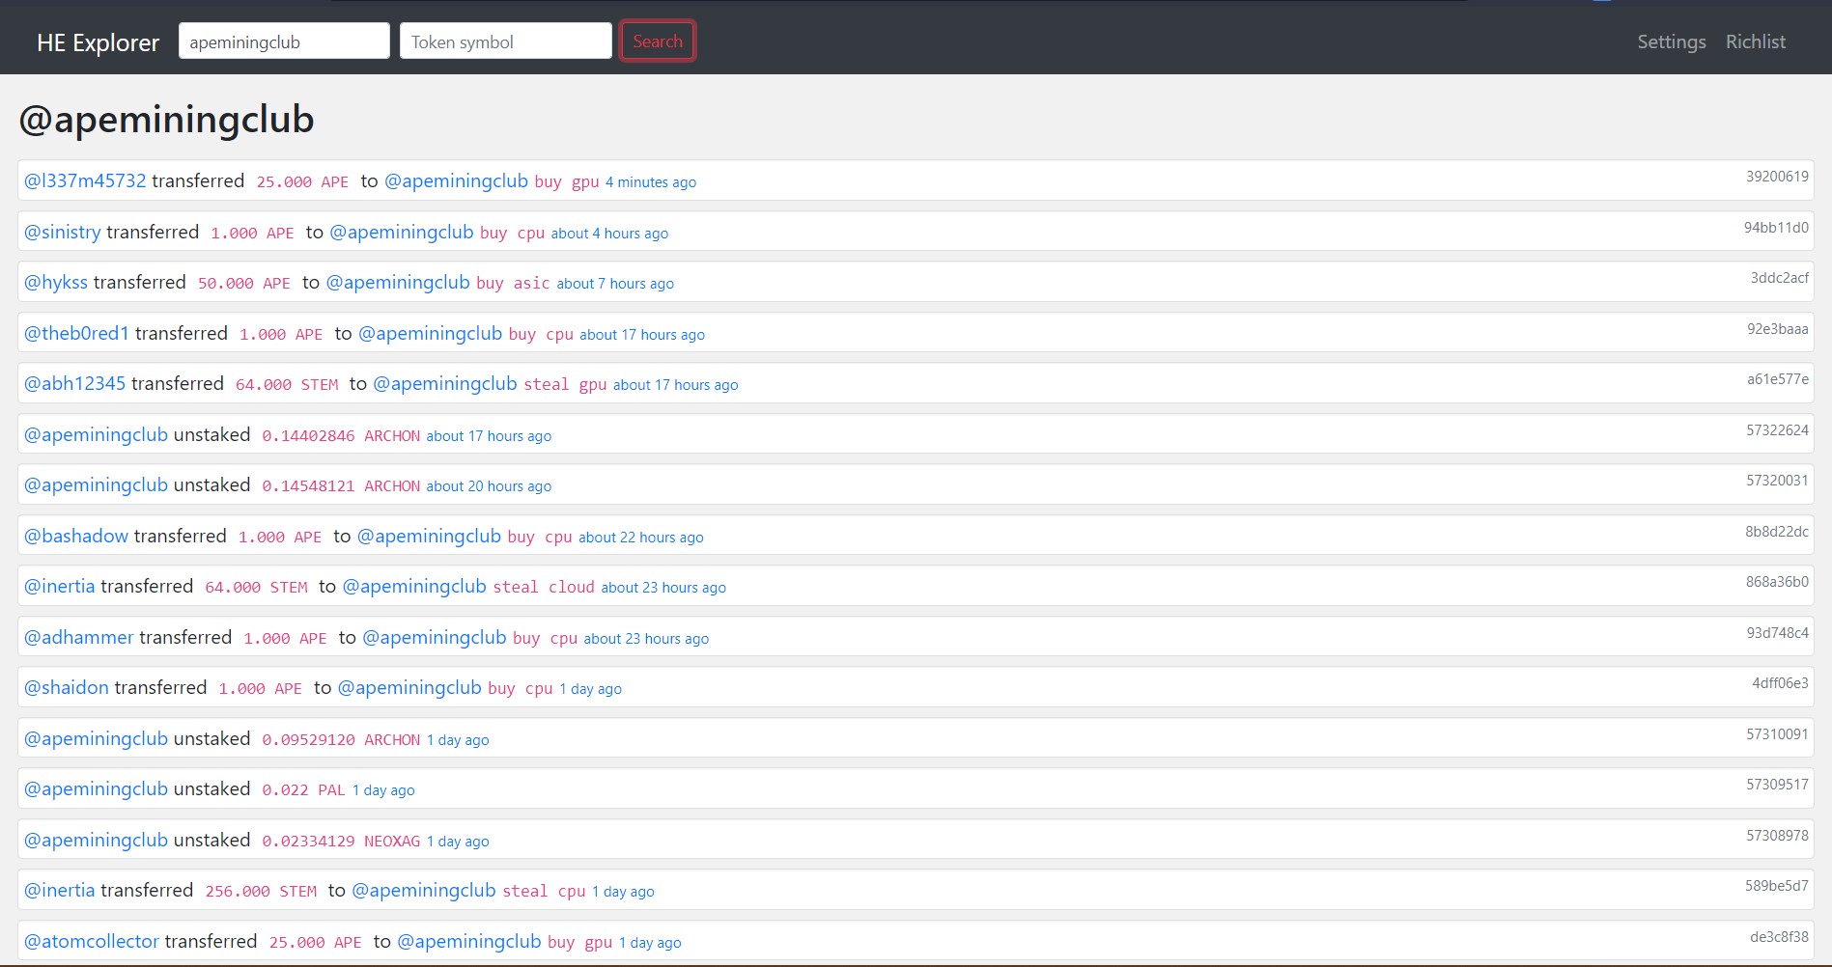Screen dimensions: 1832x967
Task: Select the 'buy asic' memo text
Action: tap(513, 283)
